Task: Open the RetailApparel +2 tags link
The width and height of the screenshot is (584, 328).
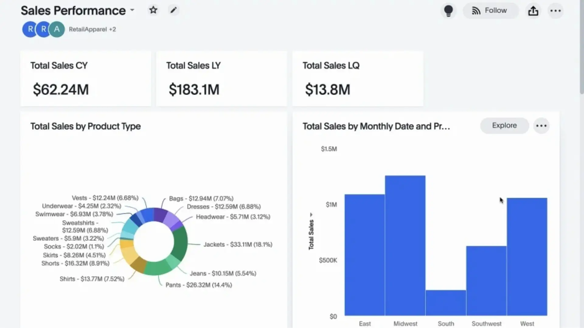Action: [92, 29]
